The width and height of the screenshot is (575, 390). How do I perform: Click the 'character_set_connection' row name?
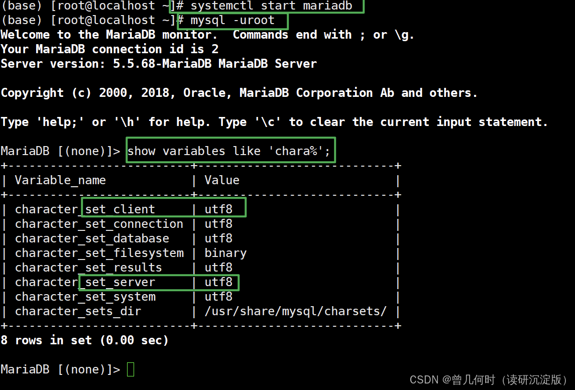coord(99,224)
